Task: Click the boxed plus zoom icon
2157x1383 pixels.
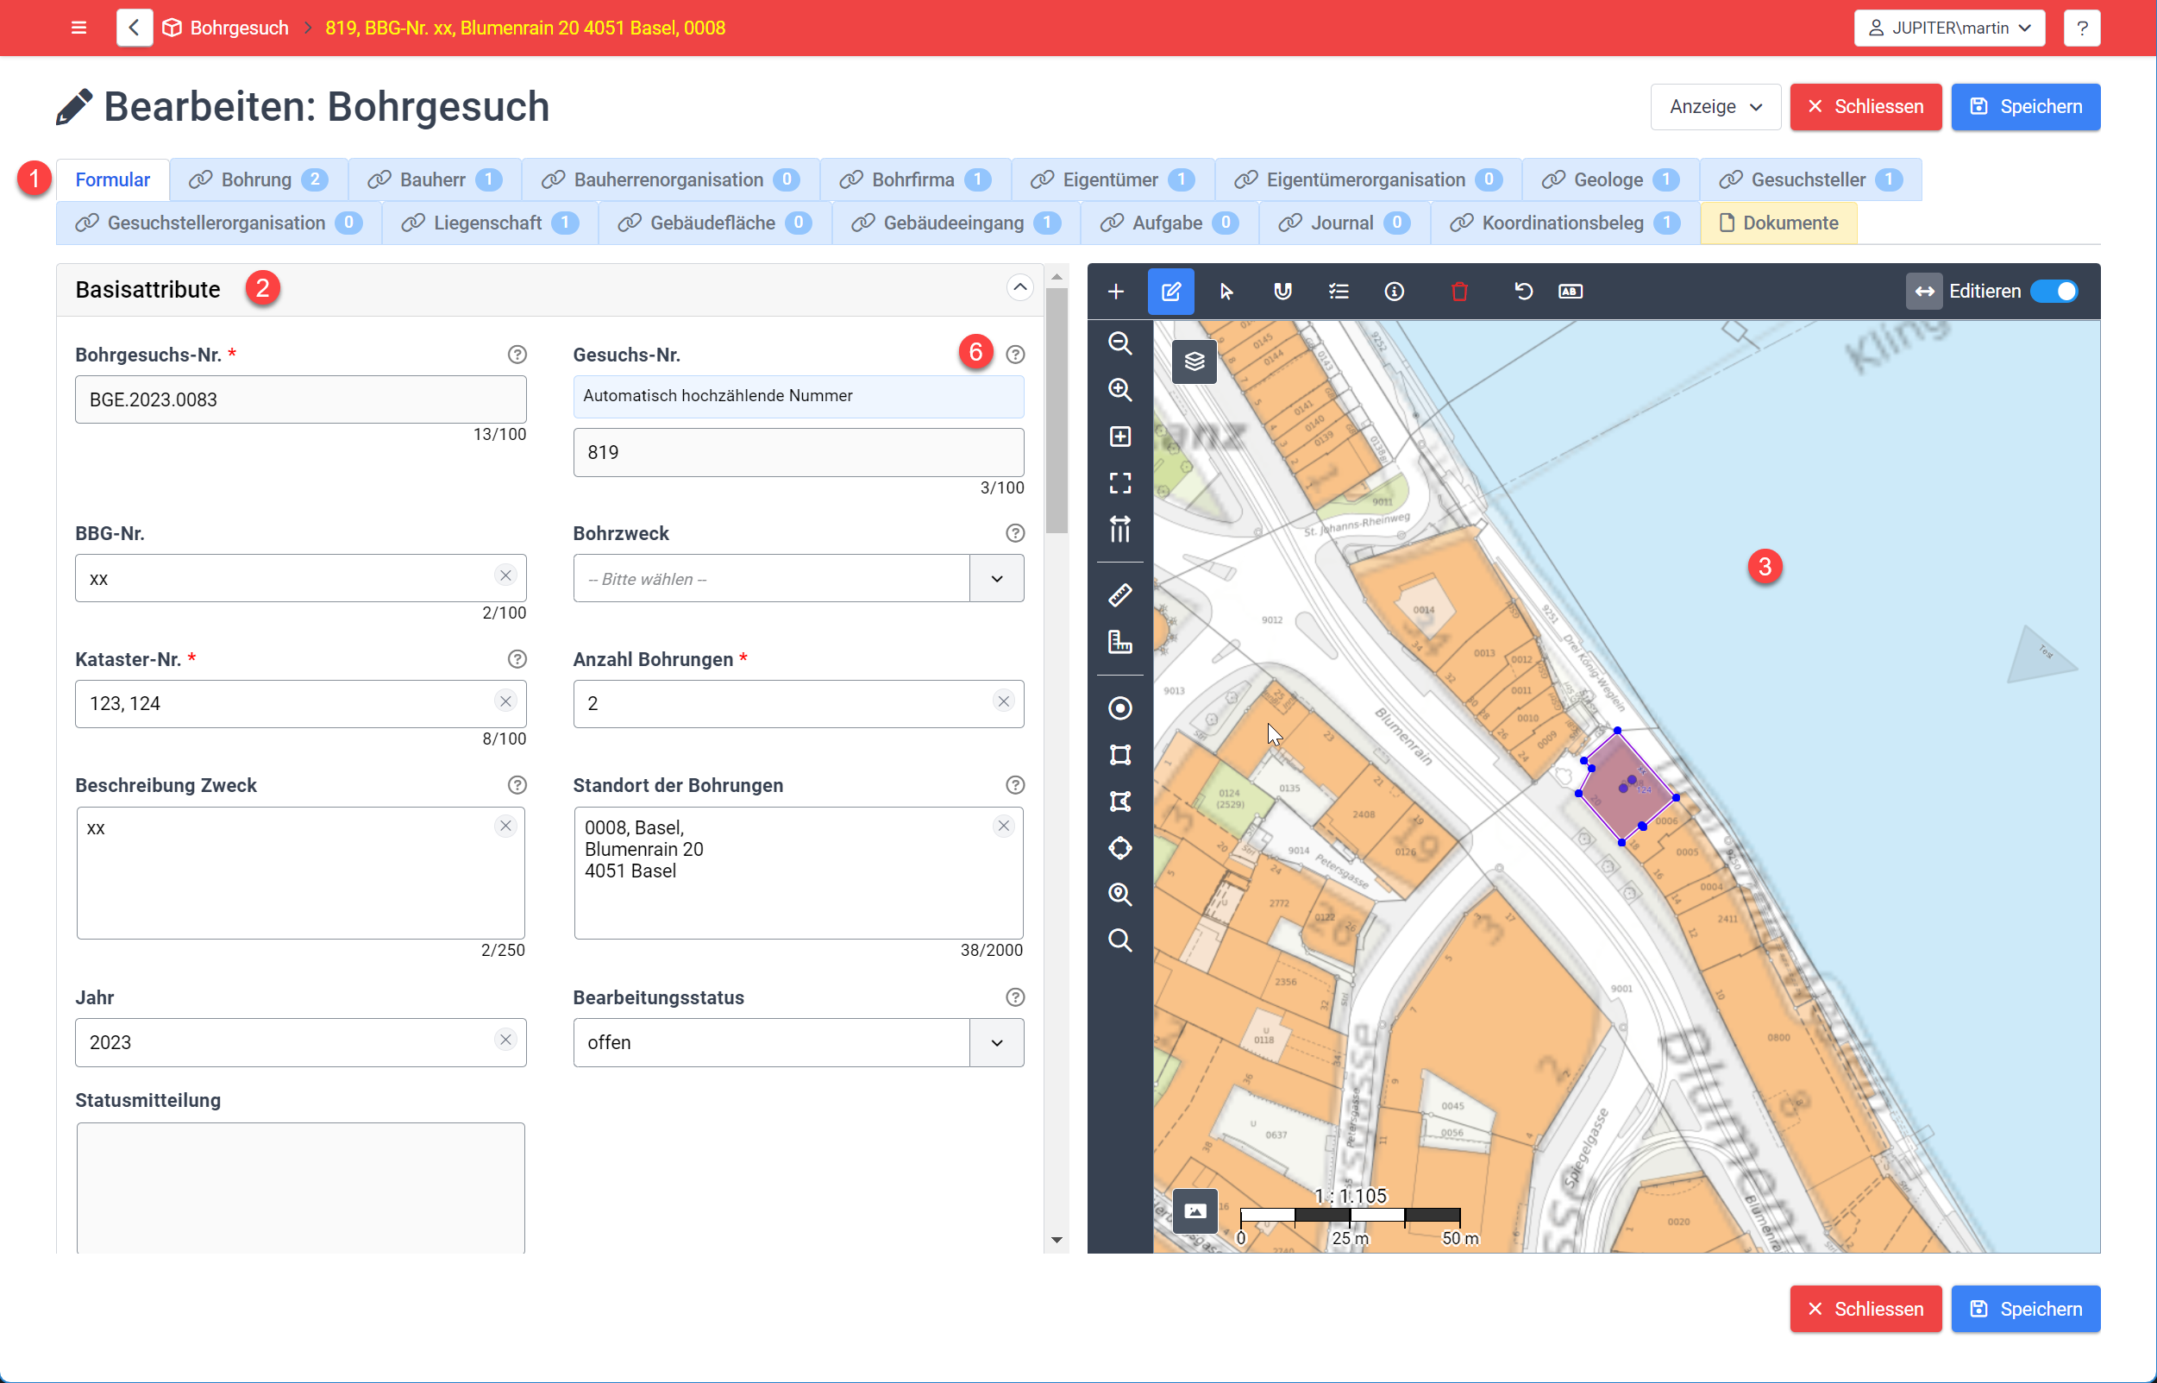Action: pyautogui.click(x=1119, y=437)
